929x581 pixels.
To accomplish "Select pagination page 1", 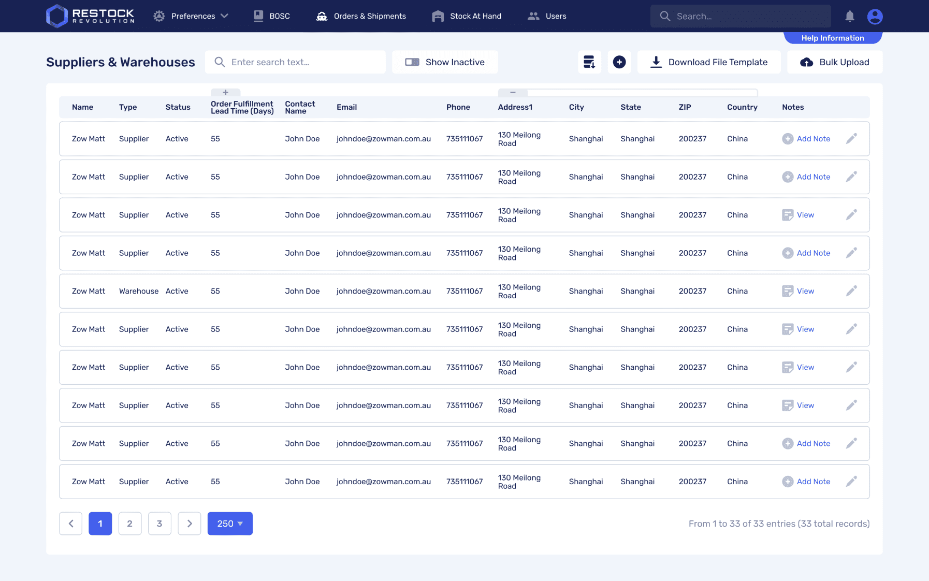I will (x=100, y=524).
